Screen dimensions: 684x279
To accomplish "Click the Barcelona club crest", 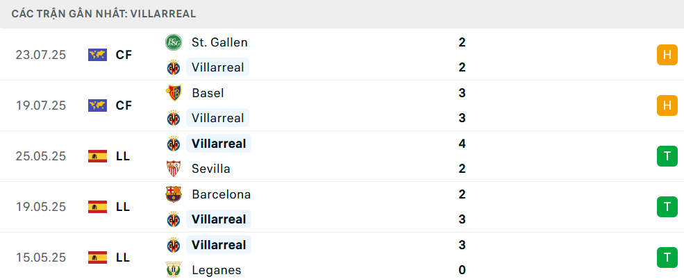I will [x=174, y=194].
